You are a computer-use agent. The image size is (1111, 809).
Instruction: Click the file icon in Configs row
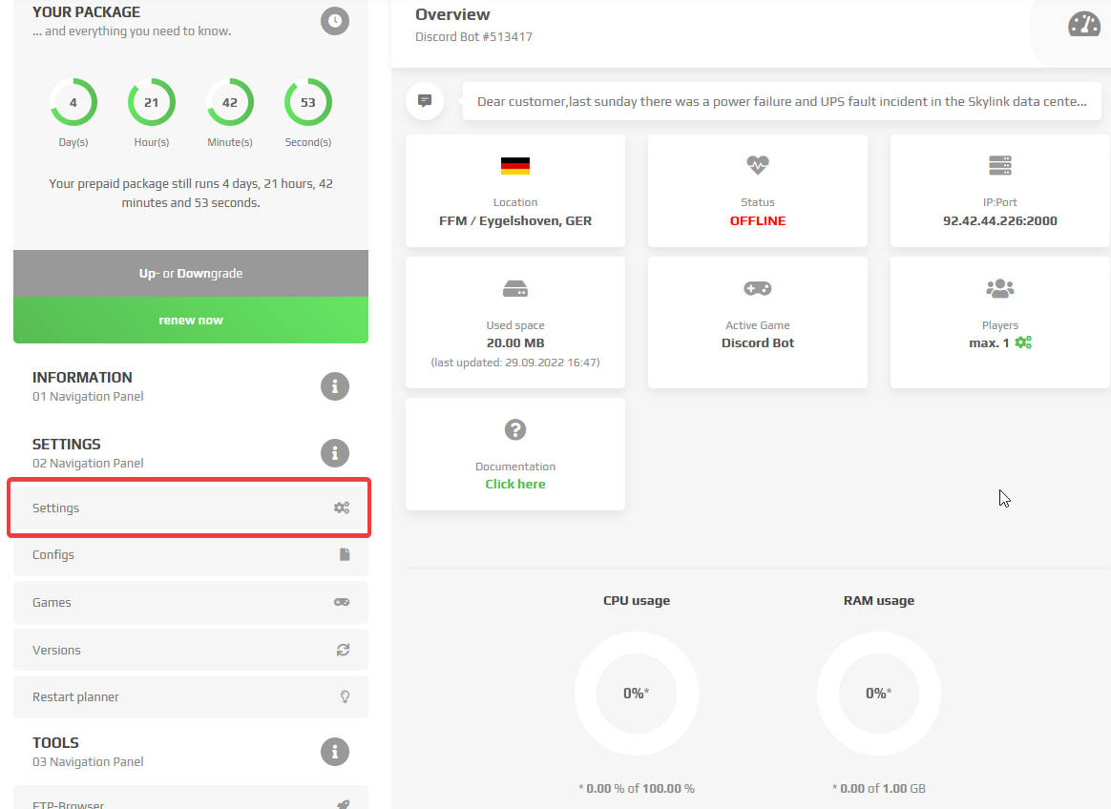345,554
